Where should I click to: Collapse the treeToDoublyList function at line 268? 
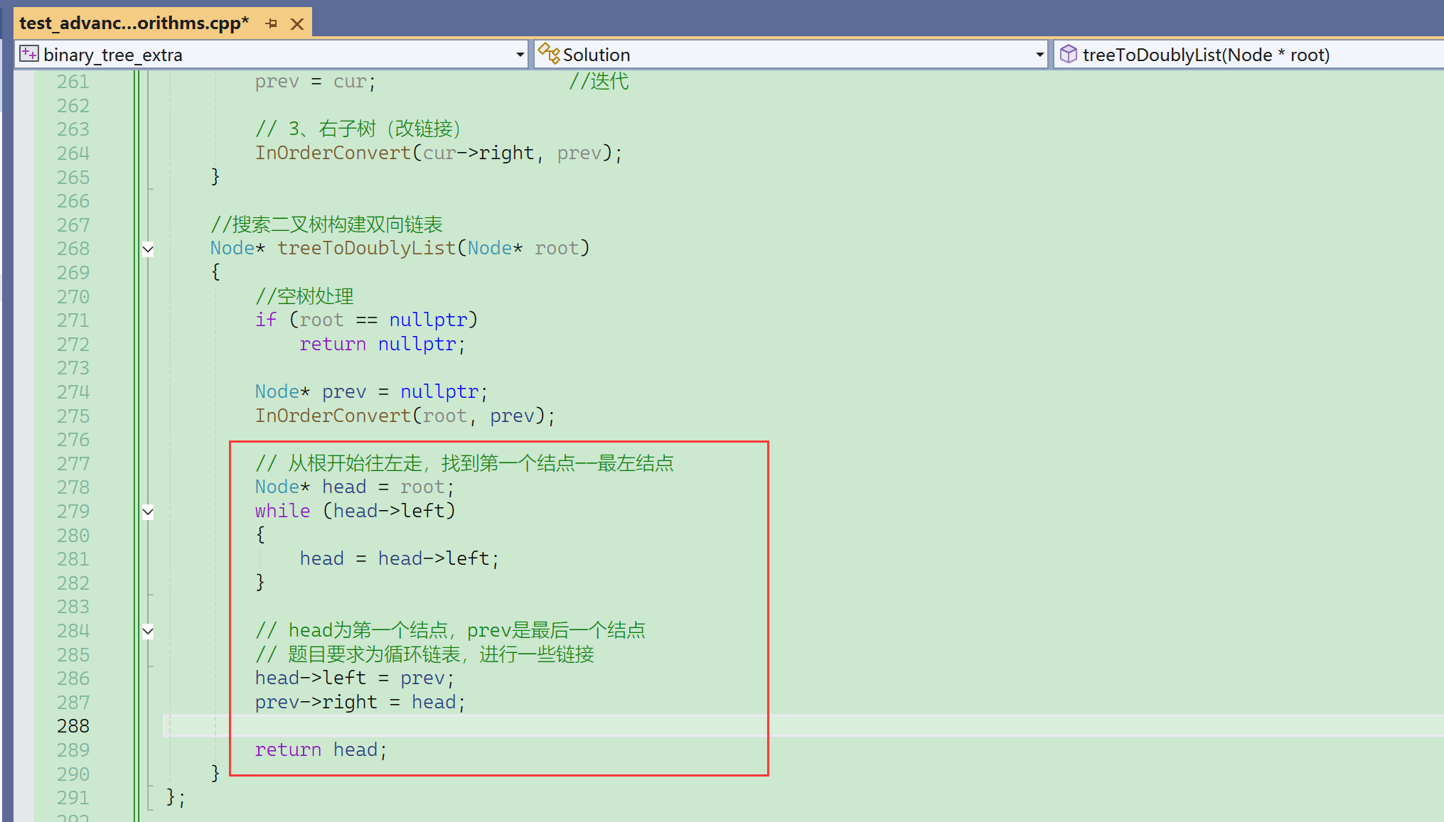click(x=148, y=249)
